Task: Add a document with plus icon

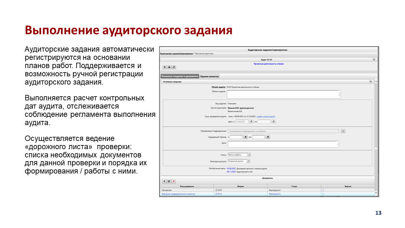Action: coord(164,181)
